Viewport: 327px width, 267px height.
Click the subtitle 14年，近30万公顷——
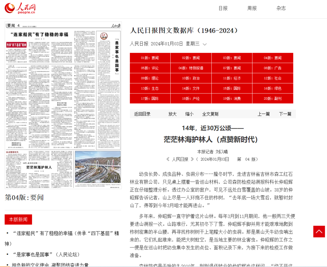tap(213, 128)
